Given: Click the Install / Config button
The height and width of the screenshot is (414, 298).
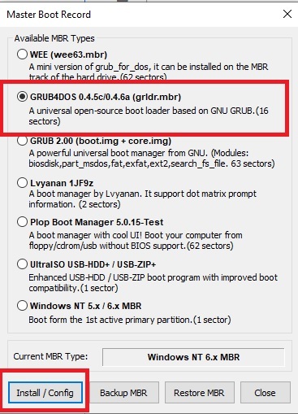Looking at the screenshot, I should point(45,393).
